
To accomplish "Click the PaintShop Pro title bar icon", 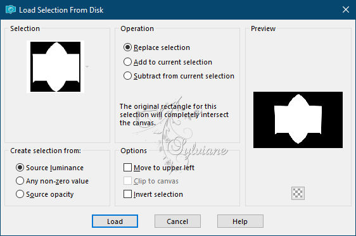I will pyautogui.click(x=10, y=9).
